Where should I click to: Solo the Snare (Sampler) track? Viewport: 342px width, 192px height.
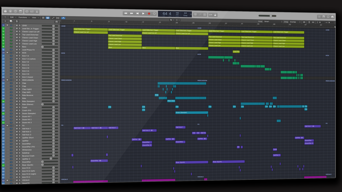click(19, 114)
